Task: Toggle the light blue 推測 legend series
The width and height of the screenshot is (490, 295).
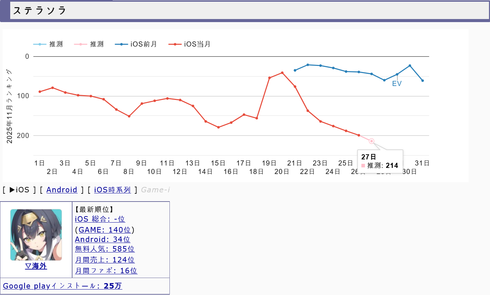Action: (48, 44)
